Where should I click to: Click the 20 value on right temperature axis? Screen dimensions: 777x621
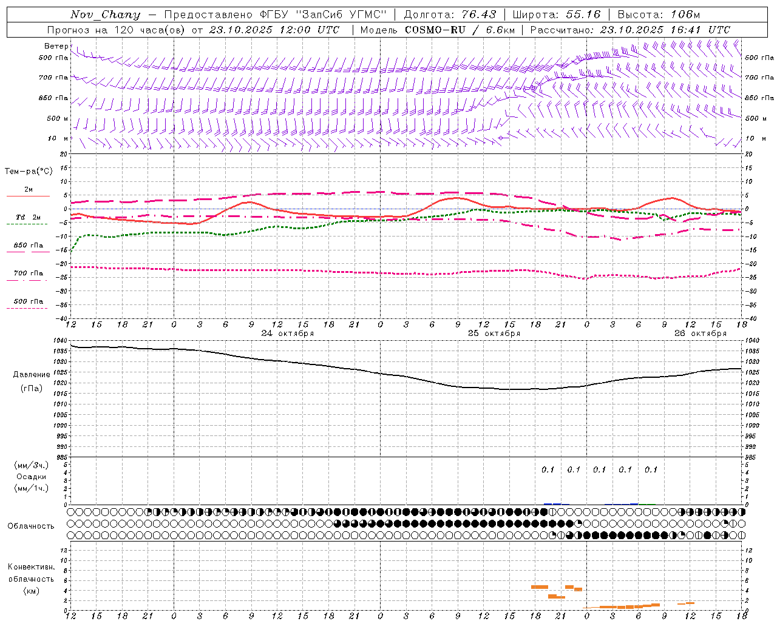point(748,154)
